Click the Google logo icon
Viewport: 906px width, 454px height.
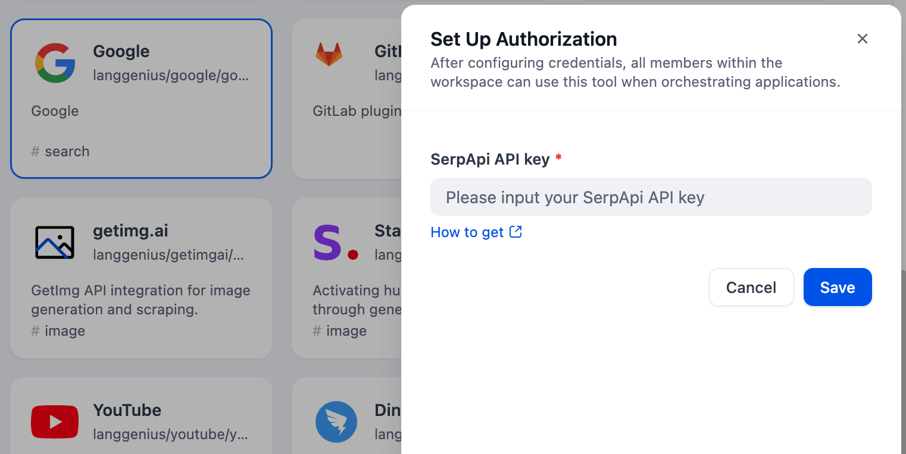55,63
